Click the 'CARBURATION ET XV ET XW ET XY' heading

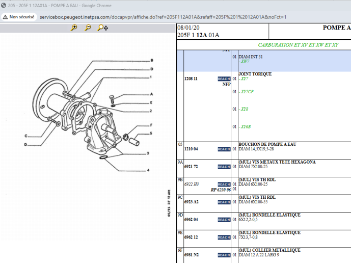pyautogui.click(x=298, y=45)
